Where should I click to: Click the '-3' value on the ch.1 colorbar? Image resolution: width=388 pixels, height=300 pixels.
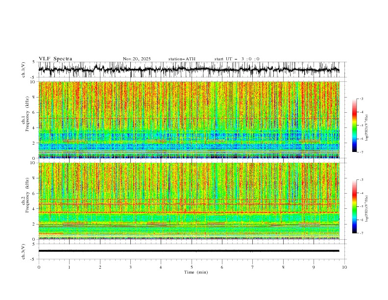click(x=361, y=99)
